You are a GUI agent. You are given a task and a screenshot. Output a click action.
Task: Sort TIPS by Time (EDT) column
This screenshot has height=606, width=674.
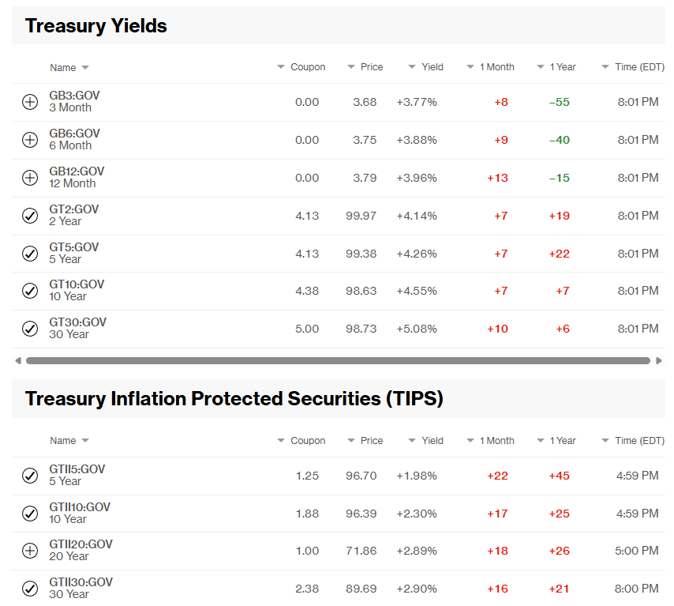[633, 440]
